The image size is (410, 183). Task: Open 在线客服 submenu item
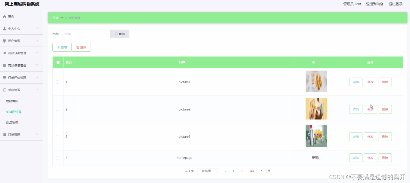pos(21,101)
